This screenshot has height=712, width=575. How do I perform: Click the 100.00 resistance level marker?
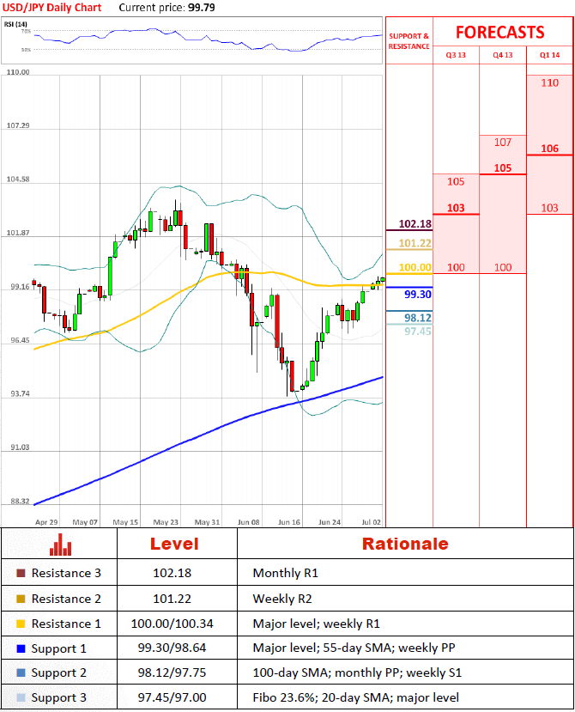(x=415, y=267)
